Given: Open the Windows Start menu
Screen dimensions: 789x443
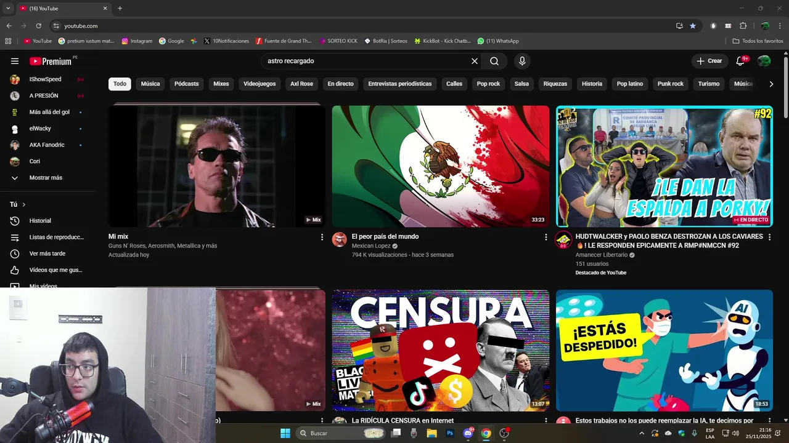Looking at the screenshot, I should click(285, 433).
